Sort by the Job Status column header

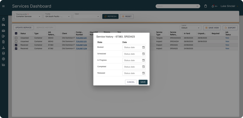click(228, 33)
